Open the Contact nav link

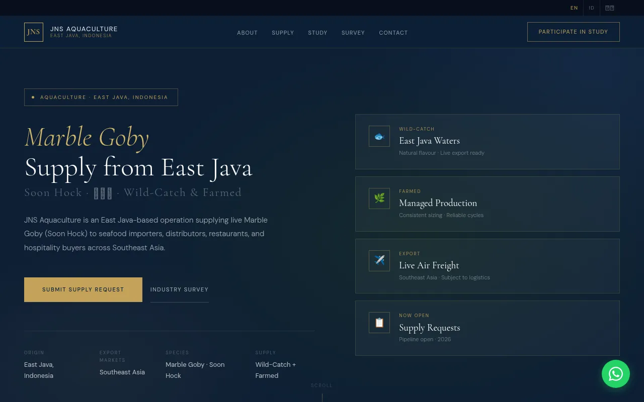coord(393,33)
